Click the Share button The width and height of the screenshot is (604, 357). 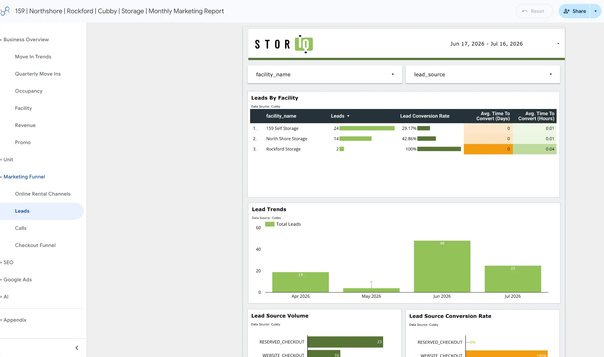coord(574,11)
